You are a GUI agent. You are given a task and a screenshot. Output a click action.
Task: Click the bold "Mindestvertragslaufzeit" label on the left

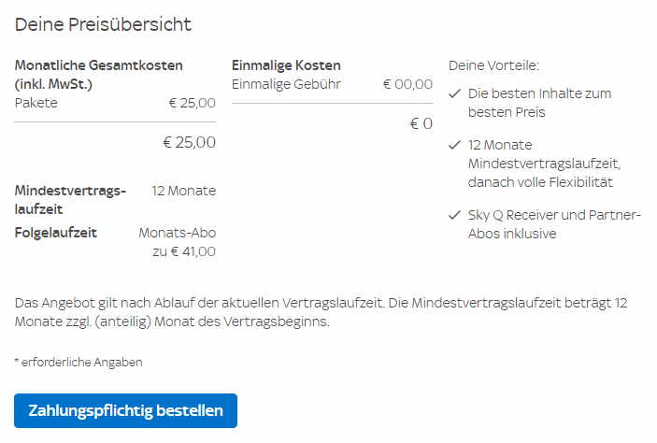click(x=70, y=200)
